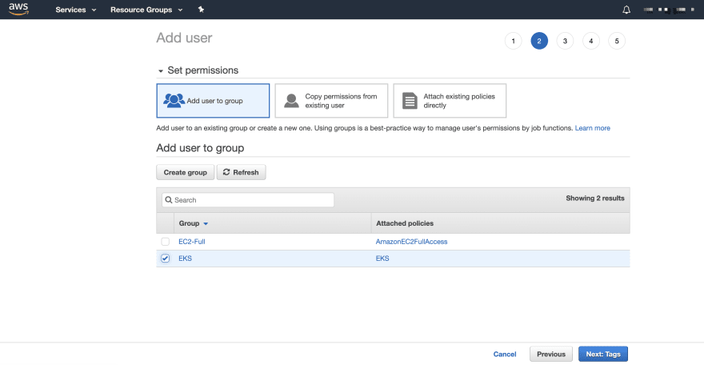
Task: Open the Resource Groups dropdown
Action: tap(146, 10)
